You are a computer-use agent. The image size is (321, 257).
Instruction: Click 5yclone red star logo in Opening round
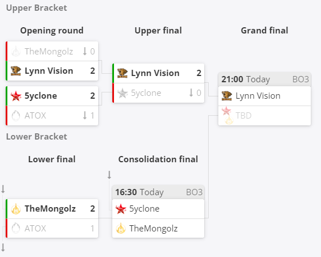(x=16, y=96)
